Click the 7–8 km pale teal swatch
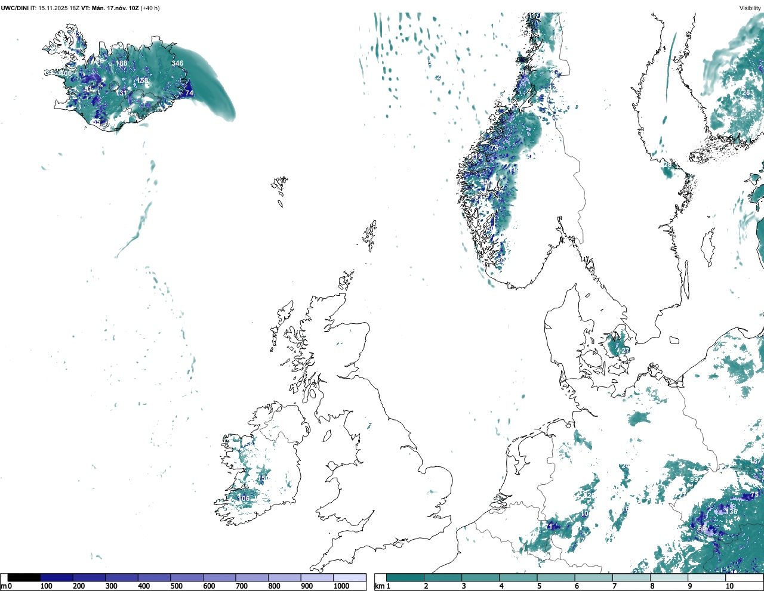Image resolution: width=764 pixels, height=591 pixels. 631,577
